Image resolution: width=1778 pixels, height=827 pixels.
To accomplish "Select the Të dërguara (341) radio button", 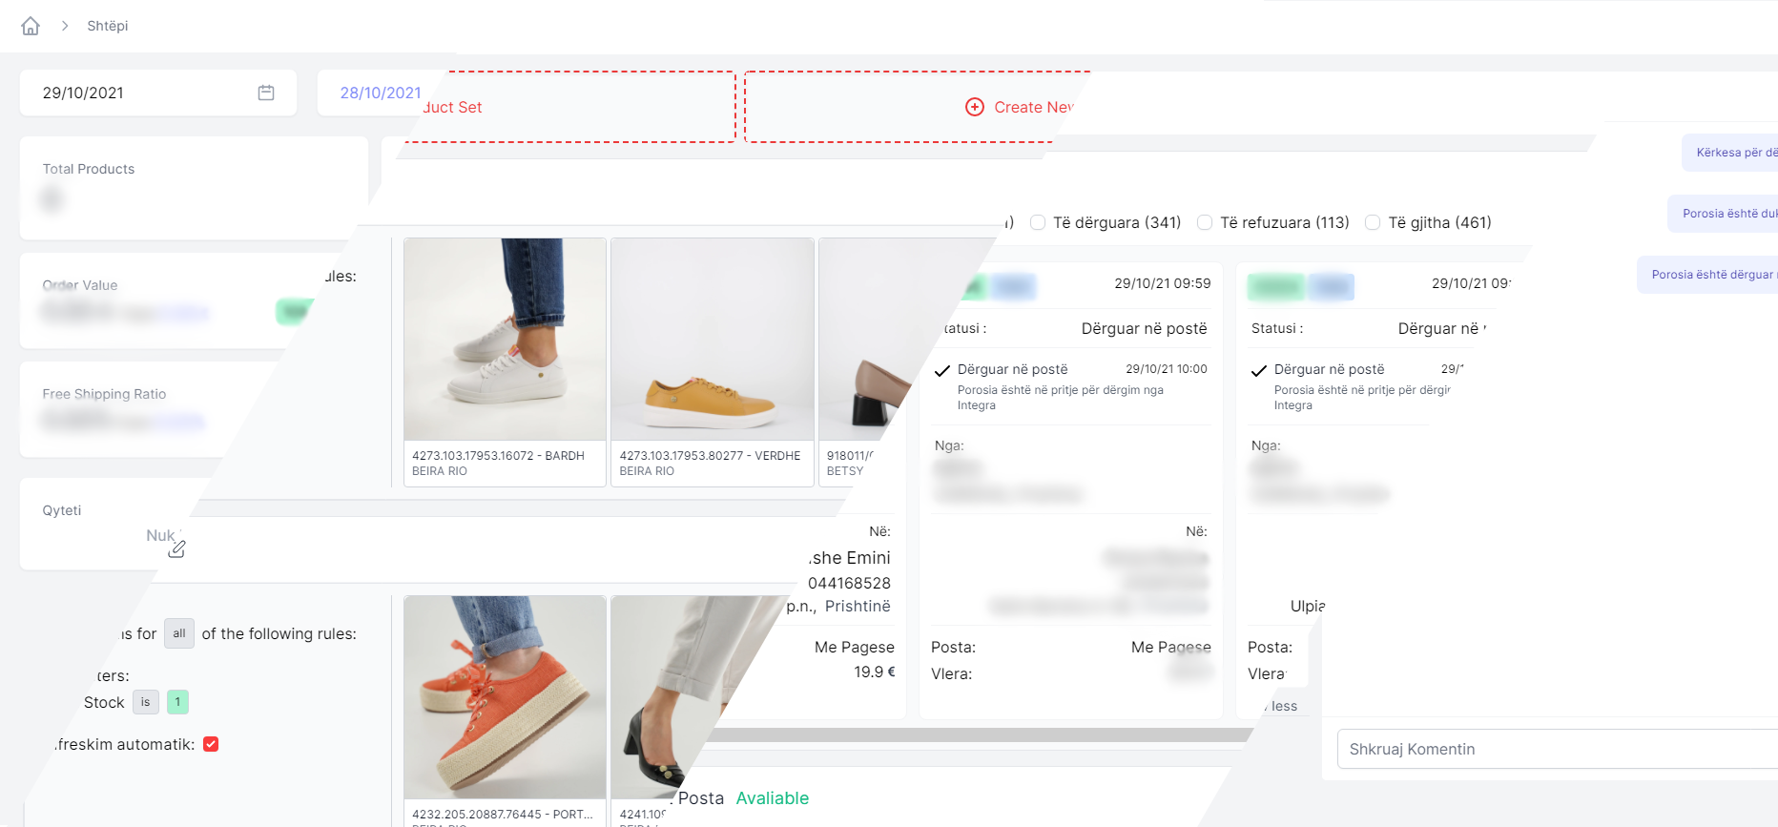I will click(1038, 222).
